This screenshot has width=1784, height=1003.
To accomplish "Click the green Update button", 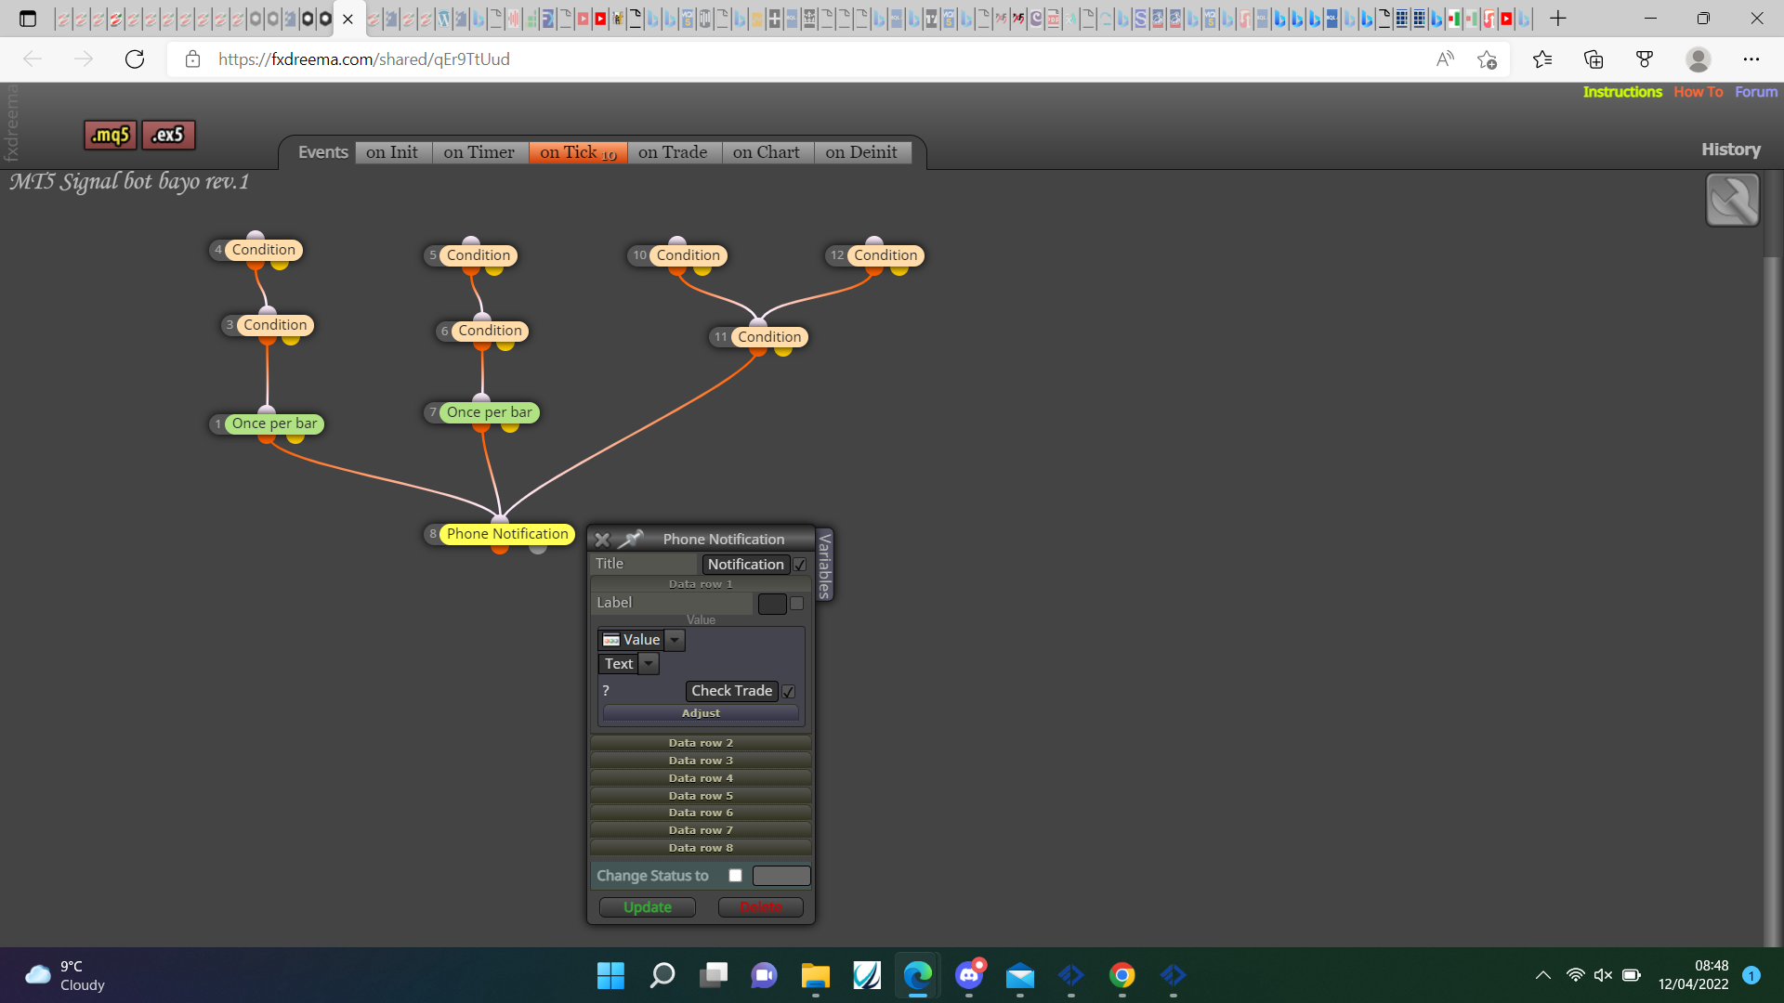I will (648, 907).
